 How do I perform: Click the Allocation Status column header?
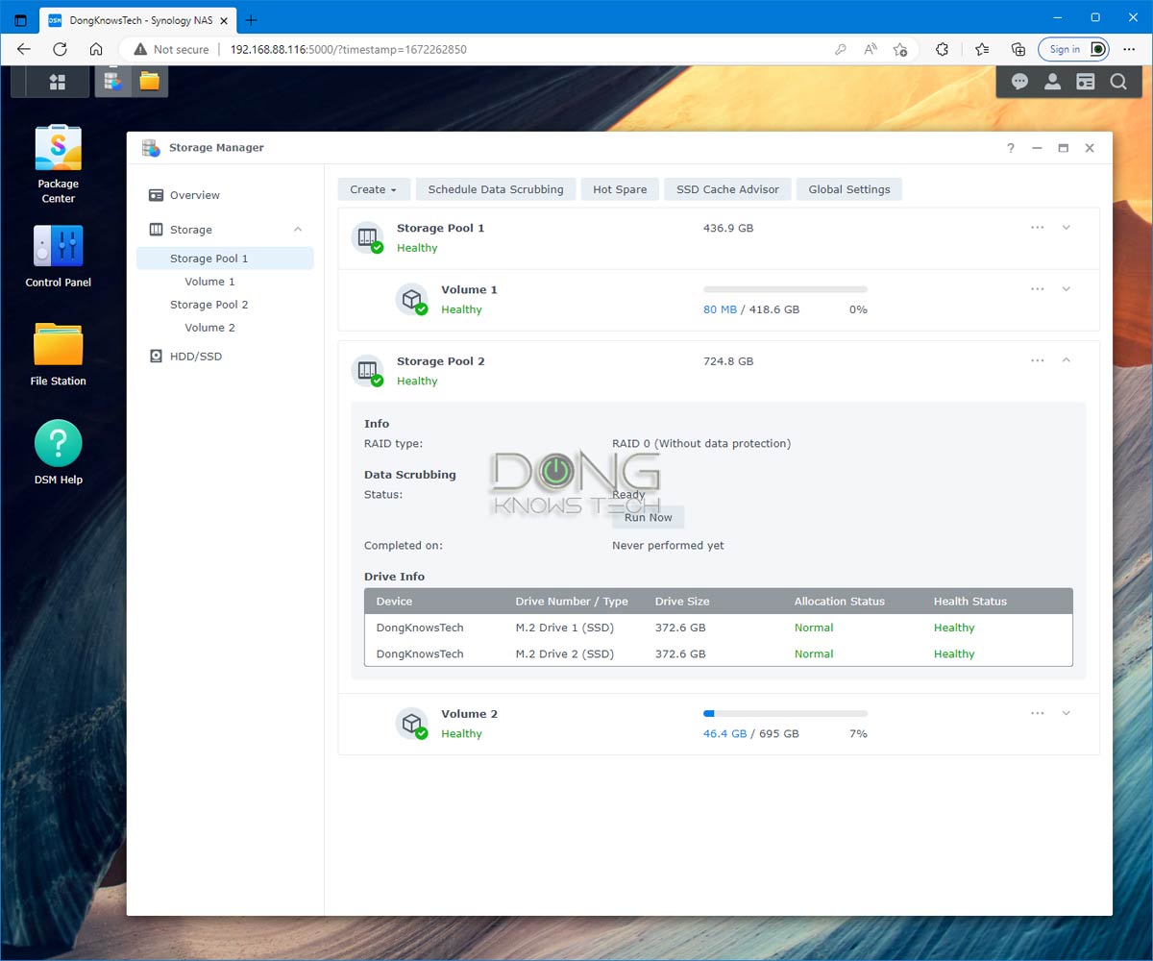point(840,602)
